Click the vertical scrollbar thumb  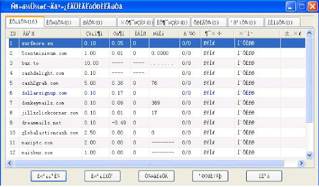pos(309,80)
